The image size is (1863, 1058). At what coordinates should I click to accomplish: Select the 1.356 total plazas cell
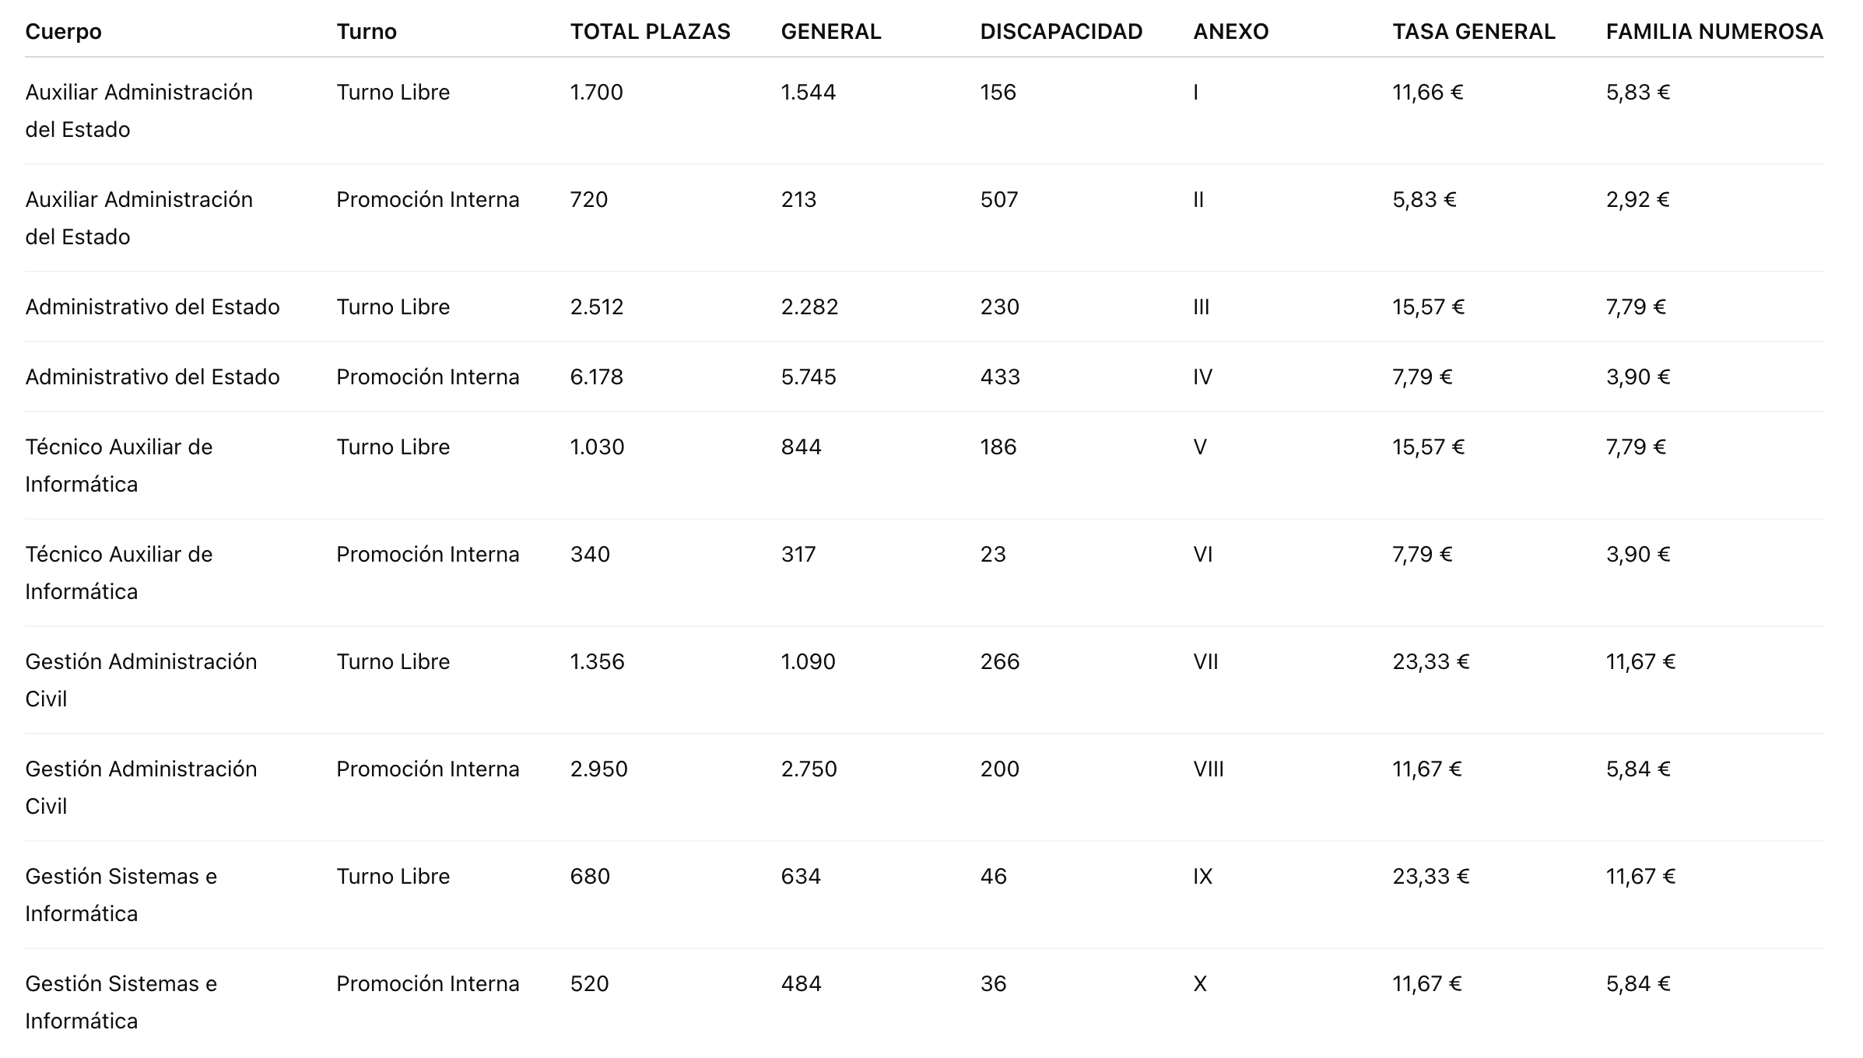[x=597, y=662]
